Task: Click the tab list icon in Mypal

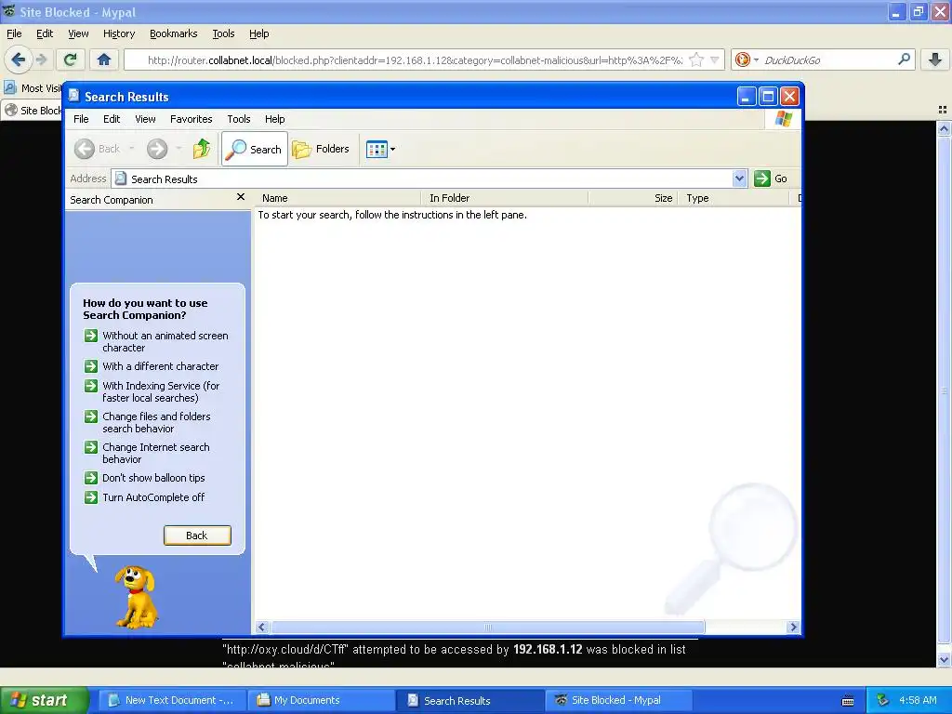Action: (943, 110)
